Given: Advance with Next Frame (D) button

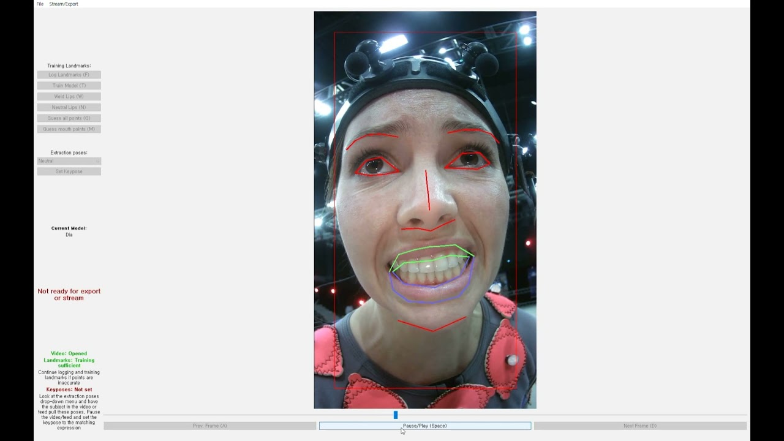Looking at the screenshot, I should [x=640, y=426].
